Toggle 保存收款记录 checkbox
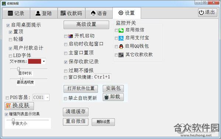The width and height of the screenshot is (221, 139). [x=66, y=62]
